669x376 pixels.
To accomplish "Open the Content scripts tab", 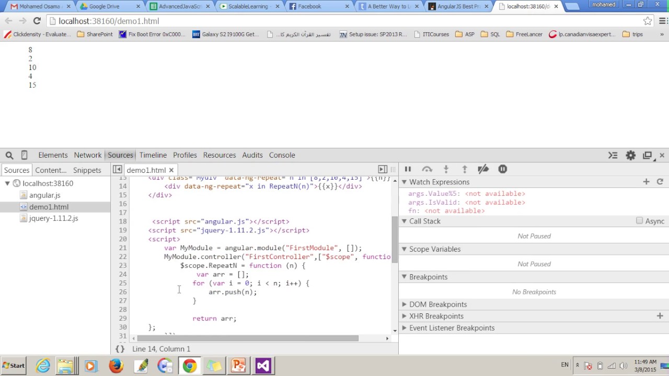I will pos(51,170).
